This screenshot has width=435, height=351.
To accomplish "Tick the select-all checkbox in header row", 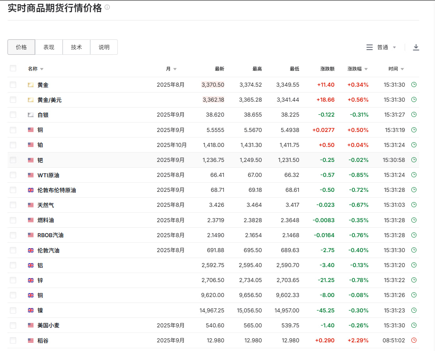I will point(13,68).
